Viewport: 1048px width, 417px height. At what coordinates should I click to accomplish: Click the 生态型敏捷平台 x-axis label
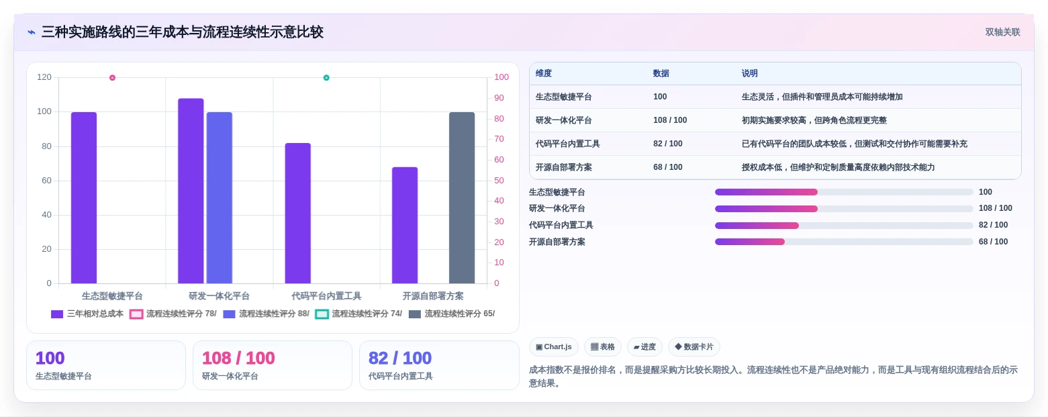pos(112,295)
